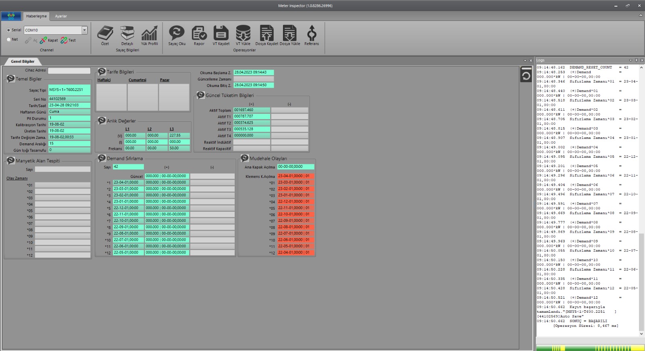This screenshot has width=645, height=351.
Task: Open Yük Profili chart icon
Action: 149,33
